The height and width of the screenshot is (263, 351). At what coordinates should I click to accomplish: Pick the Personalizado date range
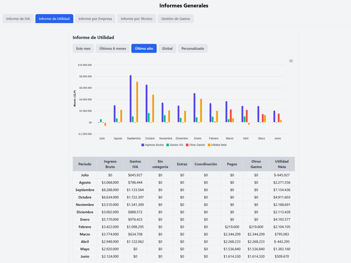[193, 48]
